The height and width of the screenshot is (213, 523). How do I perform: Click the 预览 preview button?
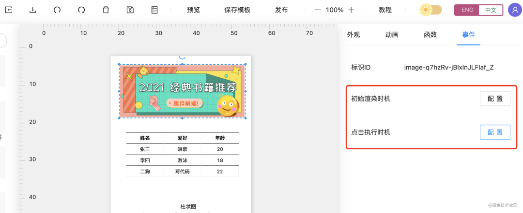193,10
